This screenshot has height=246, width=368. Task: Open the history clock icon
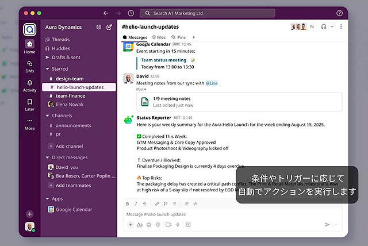[x=131, y=13]
